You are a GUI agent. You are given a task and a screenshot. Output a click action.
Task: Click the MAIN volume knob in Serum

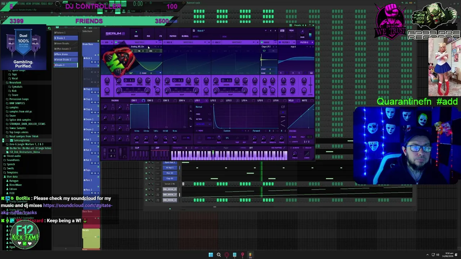[302, 33]
